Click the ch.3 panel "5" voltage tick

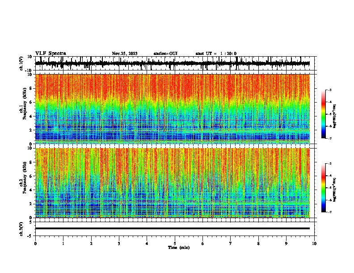[x=31, y=222]
